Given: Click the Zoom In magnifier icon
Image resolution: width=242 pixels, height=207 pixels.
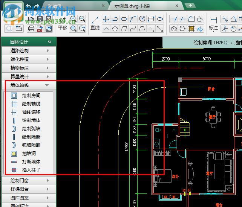Looking at the screenshot, I should (73, 19).
